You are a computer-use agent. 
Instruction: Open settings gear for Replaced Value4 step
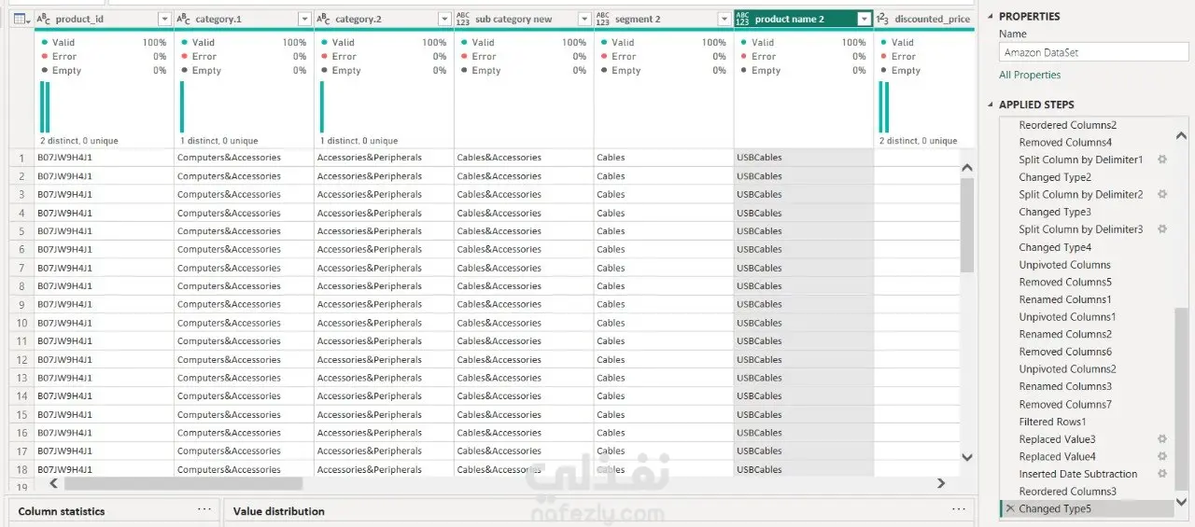tap(1162, 456)
